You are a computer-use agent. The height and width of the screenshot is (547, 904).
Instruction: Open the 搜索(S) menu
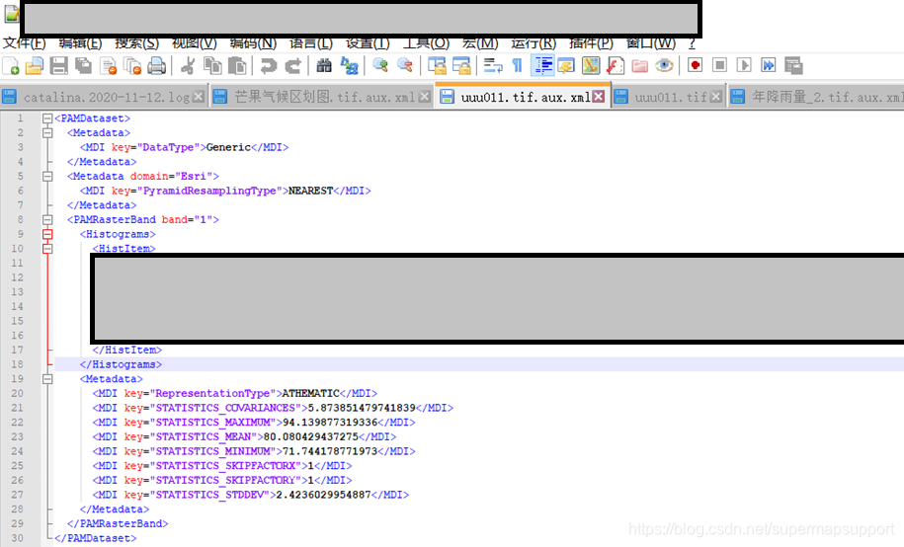tap(136, 43)
